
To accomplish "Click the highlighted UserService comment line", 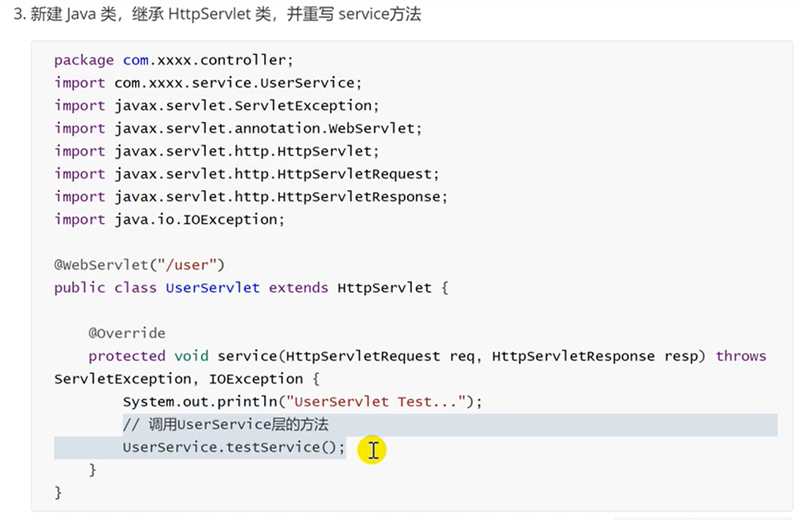I will [x=226, y=425].
